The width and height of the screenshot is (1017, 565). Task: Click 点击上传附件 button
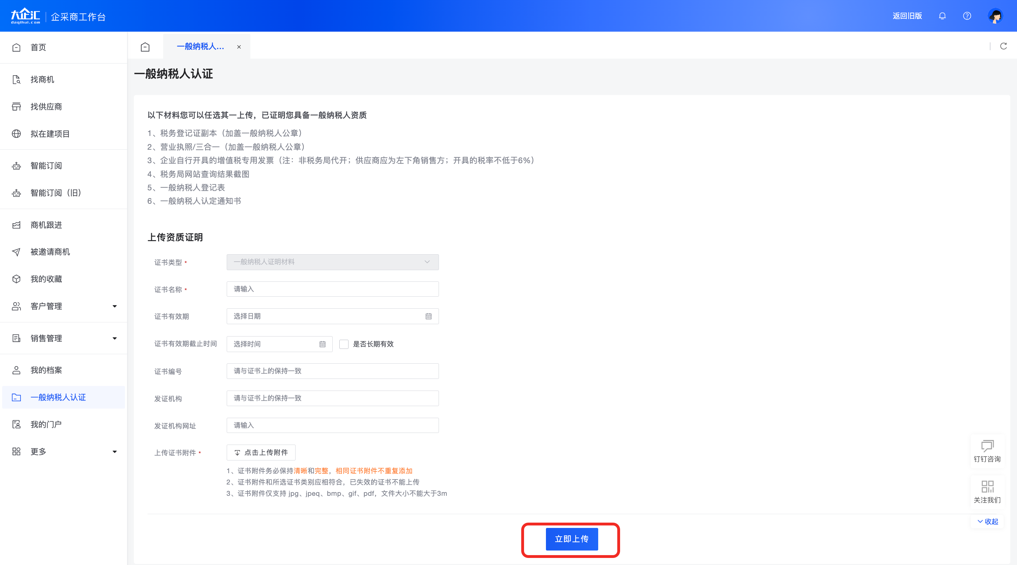[x=261, y=452]
